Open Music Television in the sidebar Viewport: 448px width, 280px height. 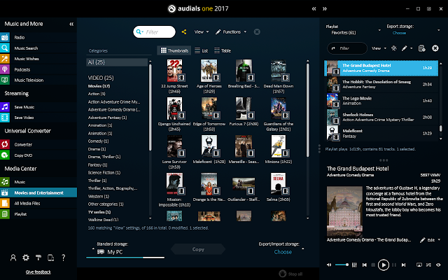coord(29,80)
